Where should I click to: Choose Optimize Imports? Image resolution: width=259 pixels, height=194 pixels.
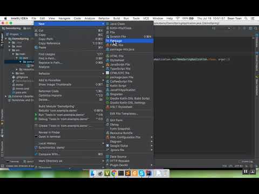click(x=50, y=95)
